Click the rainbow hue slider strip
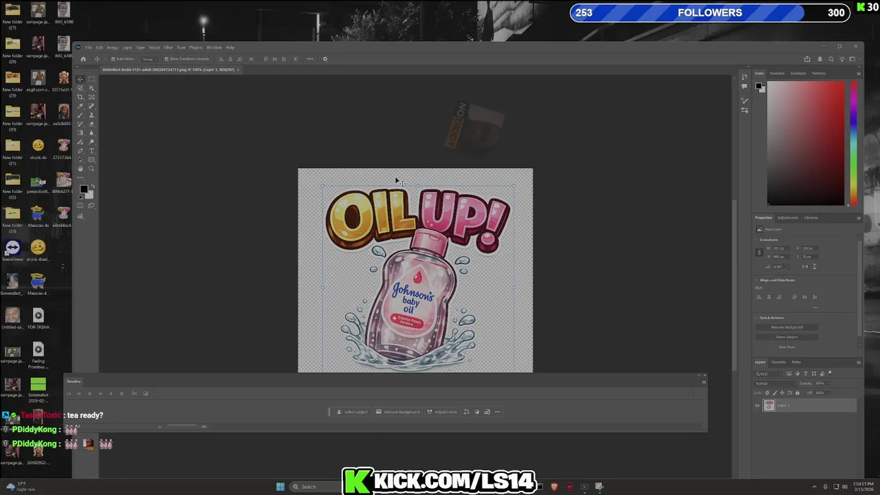The width and height of the screenshot is (880, 495). (x=853, y=143)
